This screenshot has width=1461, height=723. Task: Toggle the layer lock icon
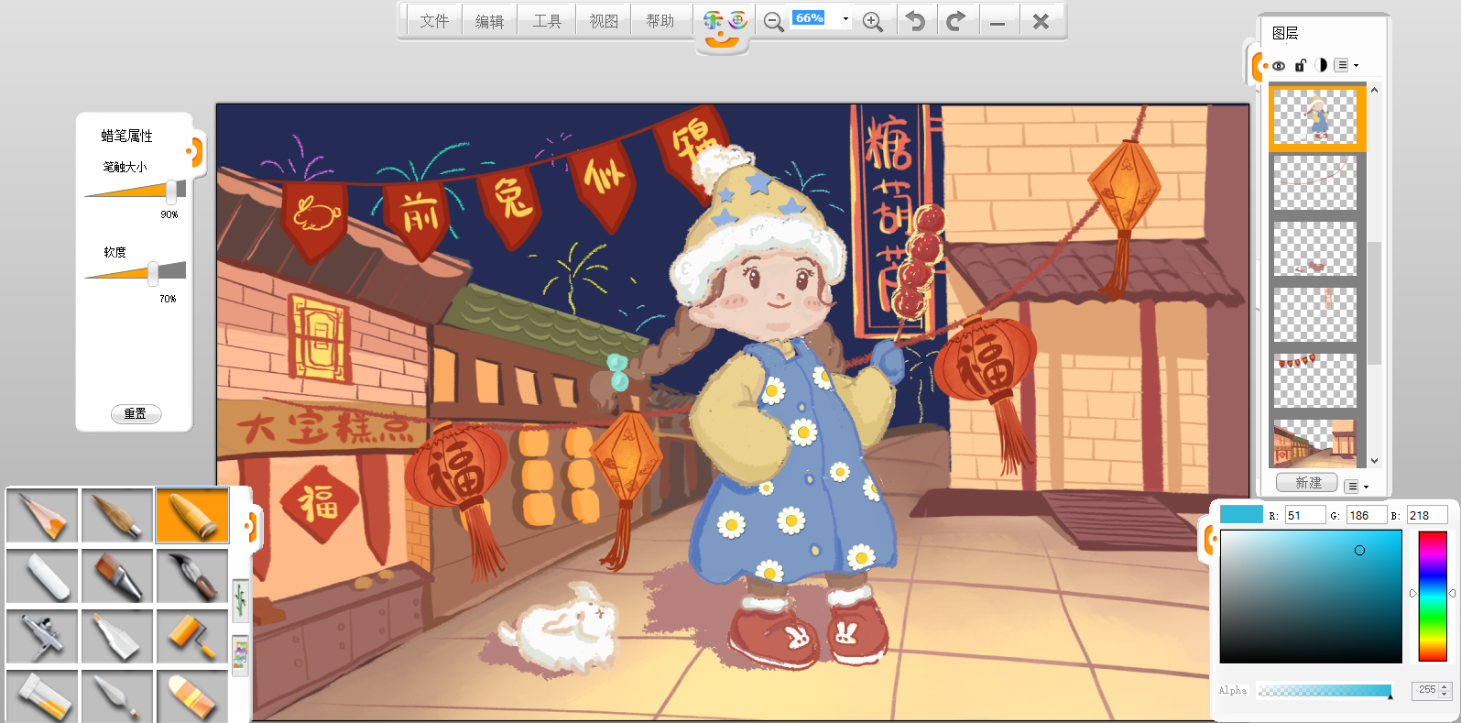click(x=1300, y=65)
